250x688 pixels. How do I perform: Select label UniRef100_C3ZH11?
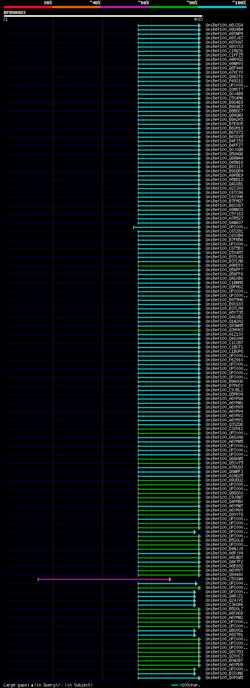click(224, 429)
